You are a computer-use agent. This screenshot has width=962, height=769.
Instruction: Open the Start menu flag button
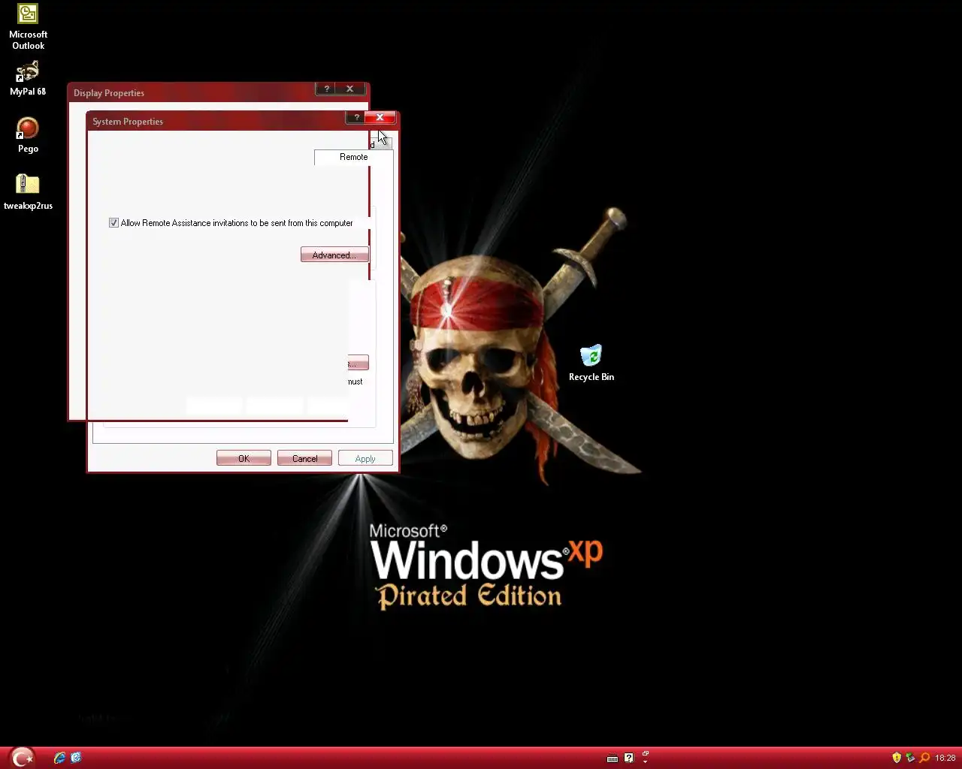tap(22, 758)
